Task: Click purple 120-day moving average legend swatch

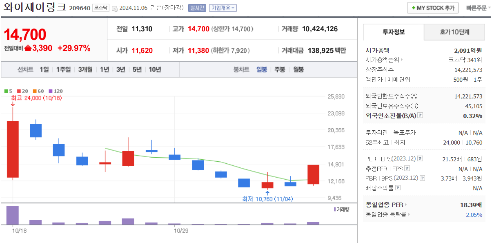Action: (50, 91)
